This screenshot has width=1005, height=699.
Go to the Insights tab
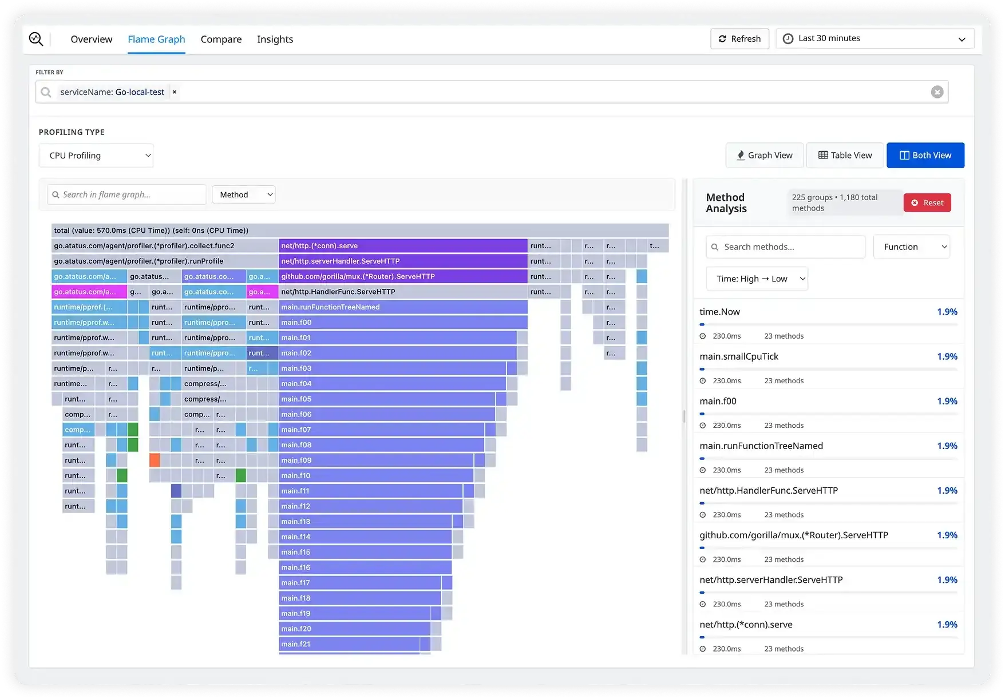275,39
